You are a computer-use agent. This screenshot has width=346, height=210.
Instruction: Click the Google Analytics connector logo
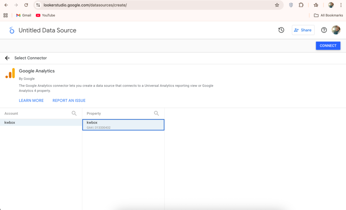(10, 73)
